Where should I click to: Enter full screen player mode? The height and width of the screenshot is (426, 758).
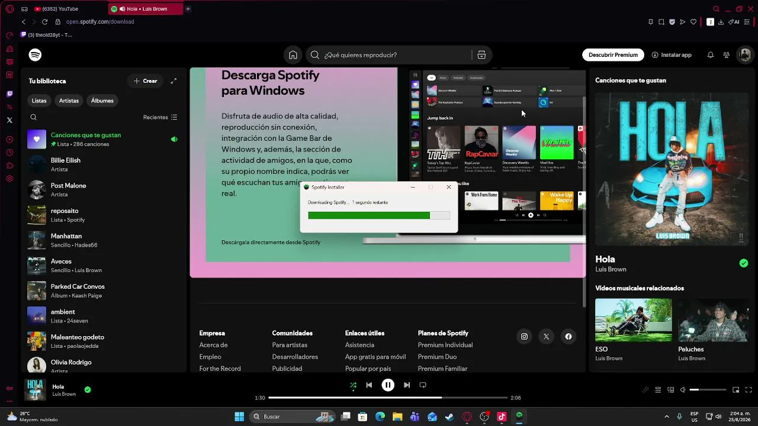749,390
